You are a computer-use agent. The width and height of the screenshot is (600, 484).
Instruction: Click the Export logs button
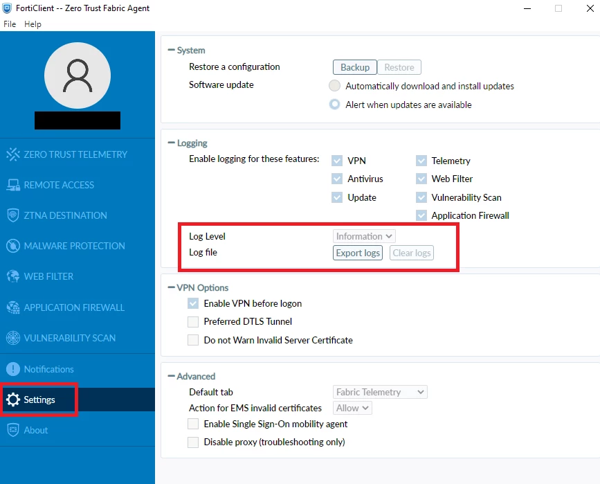[x=358, y=253]
